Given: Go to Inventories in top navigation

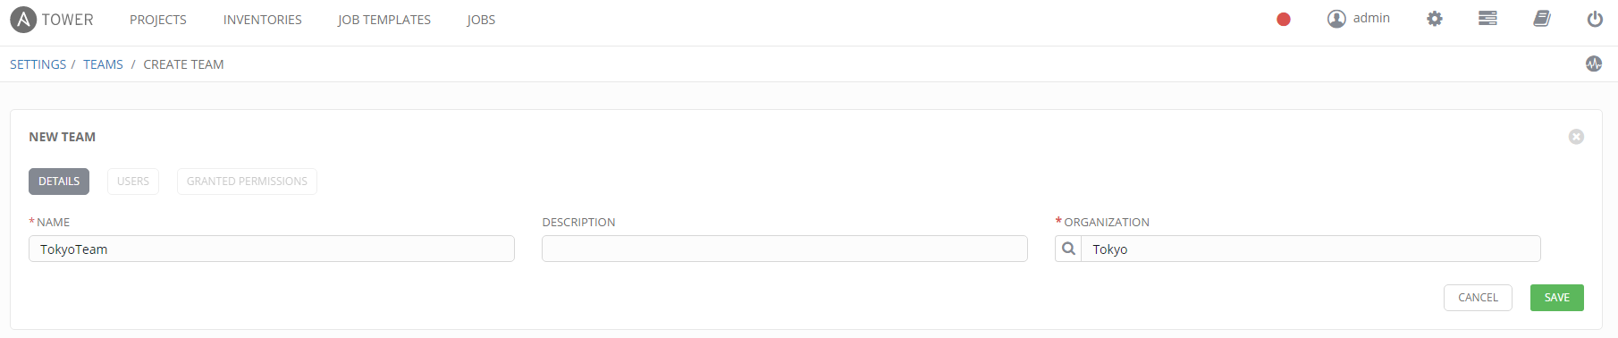Looking at the screenshot, I should [263, 20].
